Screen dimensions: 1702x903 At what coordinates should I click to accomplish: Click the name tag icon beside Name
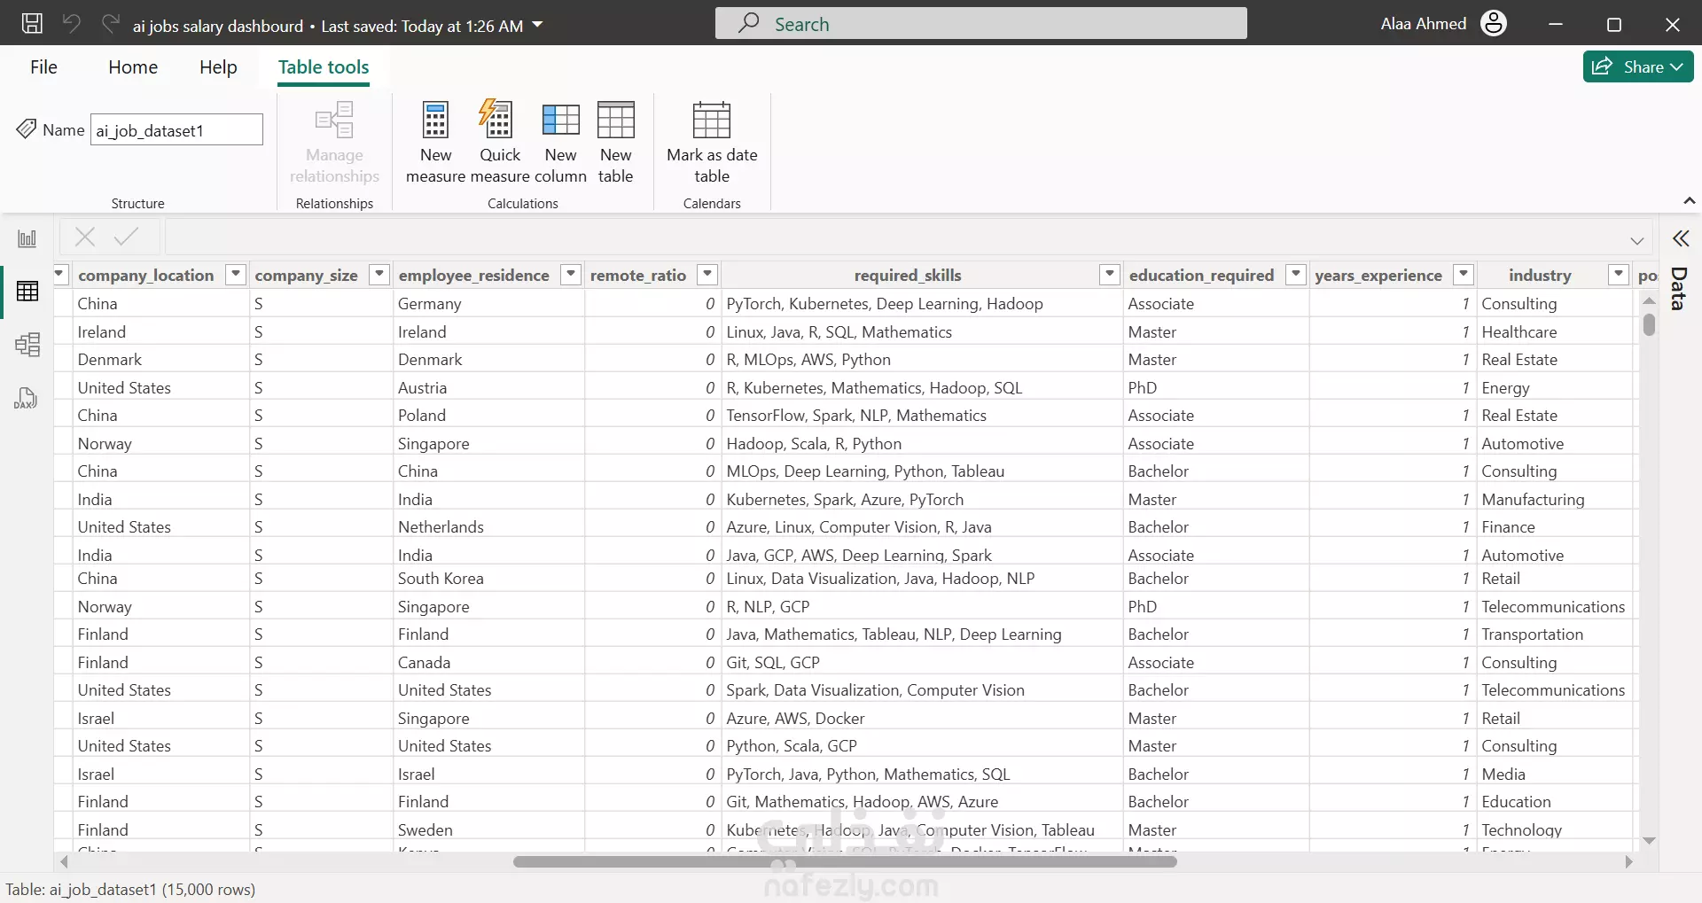[x=27, y=129]
